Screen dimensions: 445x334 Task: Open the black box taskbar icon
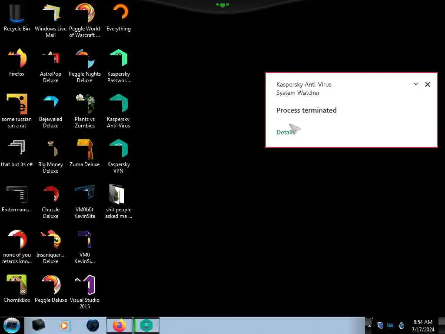[x=38, y=325]
